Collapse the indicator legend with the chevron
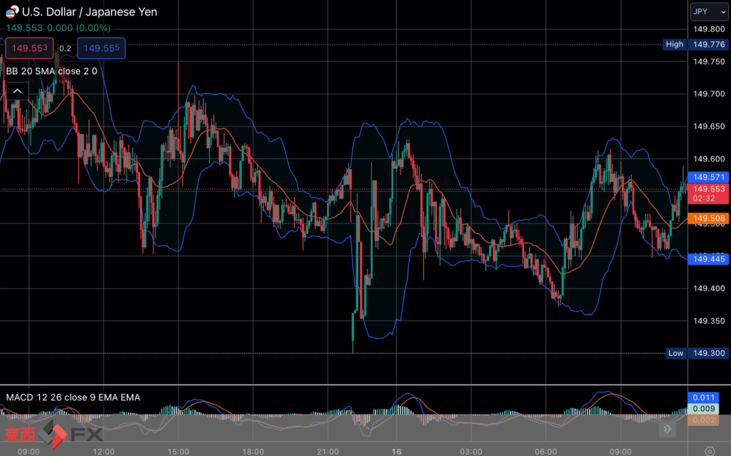Screen dimensions: 731x456 click(17, 91)
